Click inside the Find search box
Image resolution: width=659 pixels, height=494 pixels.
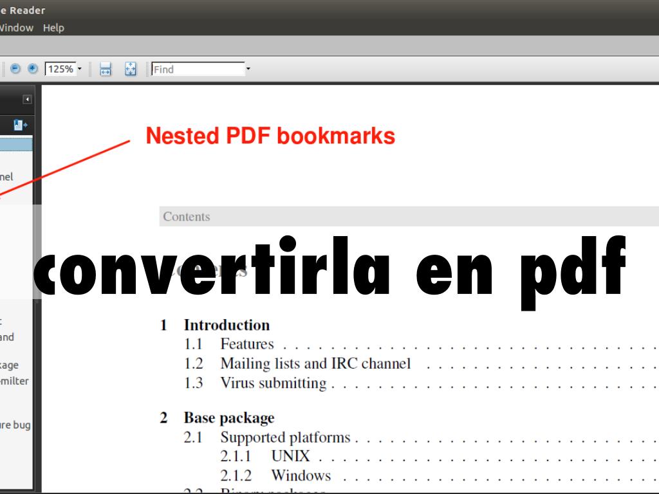tap(197, 69)
